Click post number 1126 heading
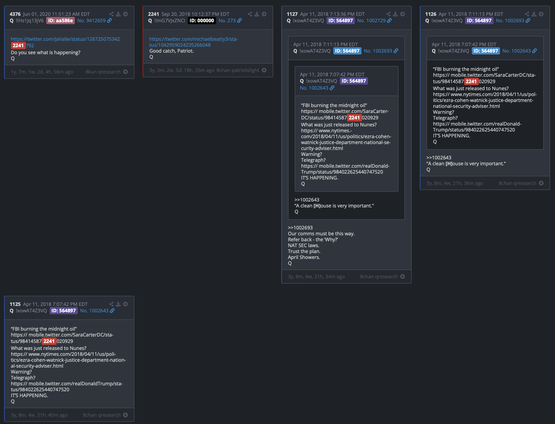 (430, 14)
